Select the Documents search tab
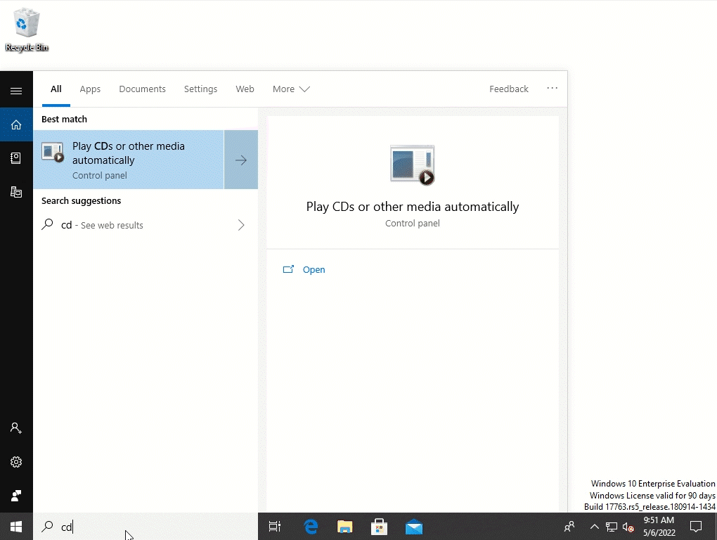Viewport: 717px width, 540px height. [x=142, y=89]
